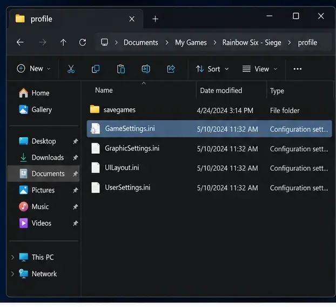The width and height of the screenshot is (336, 307).
Task: Add a new tab with plus icon
Action: [x=156, y=19]
